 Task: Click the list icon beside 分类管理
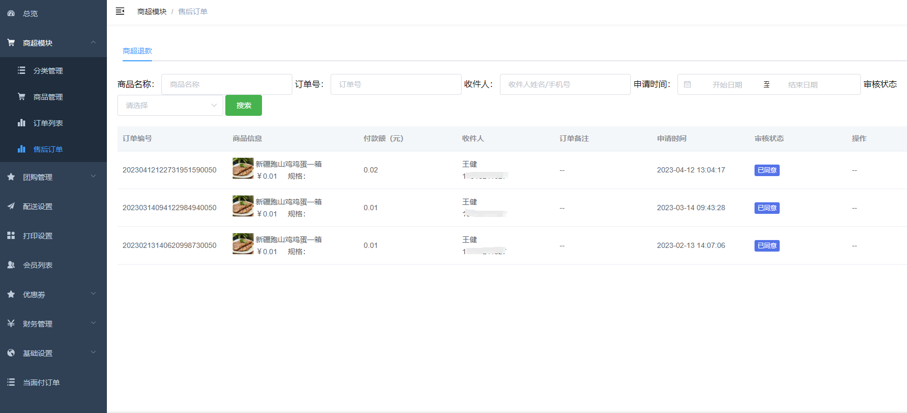click(21, 70)
